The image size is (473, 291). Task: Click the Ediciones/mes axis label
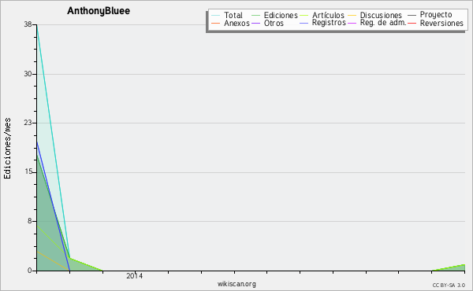(7, 149)
